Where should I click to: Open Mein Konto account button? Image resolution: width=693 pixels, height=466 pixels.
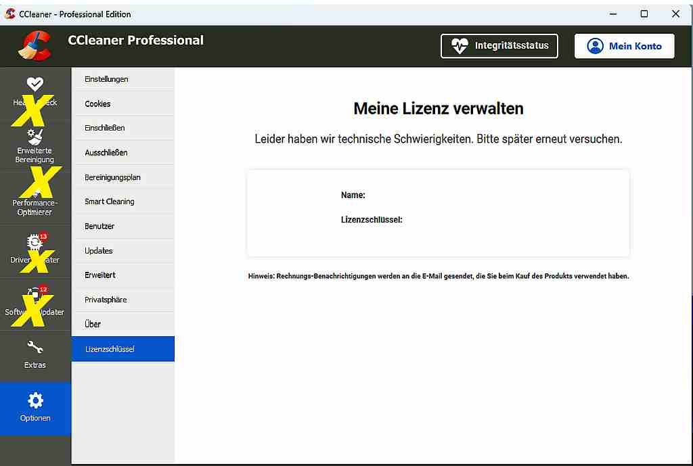coord(624,46)
